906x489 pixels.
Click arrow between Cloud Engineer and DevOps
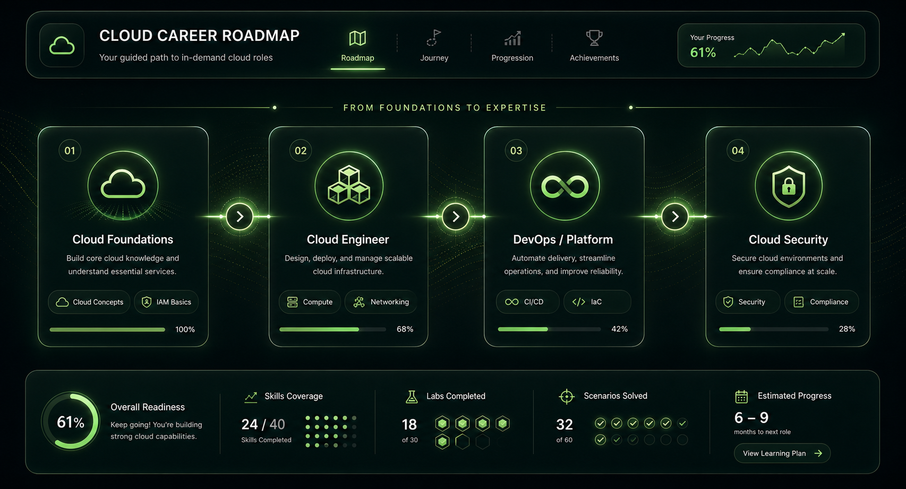pyautogui.click(x=456, y=216)
